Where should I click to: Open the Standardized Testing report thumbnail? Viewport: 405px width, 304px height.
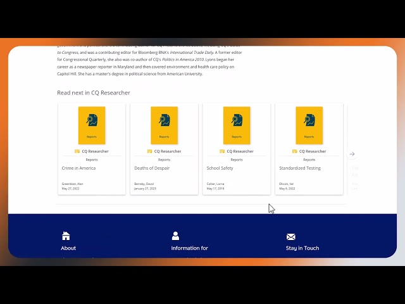(x=309, y=125)
